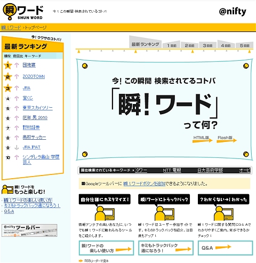The height and width of the screenshot is (263, 256).
Task: Open キミもトラックバック通になろう sidebar link
Action: coord(32,205)
